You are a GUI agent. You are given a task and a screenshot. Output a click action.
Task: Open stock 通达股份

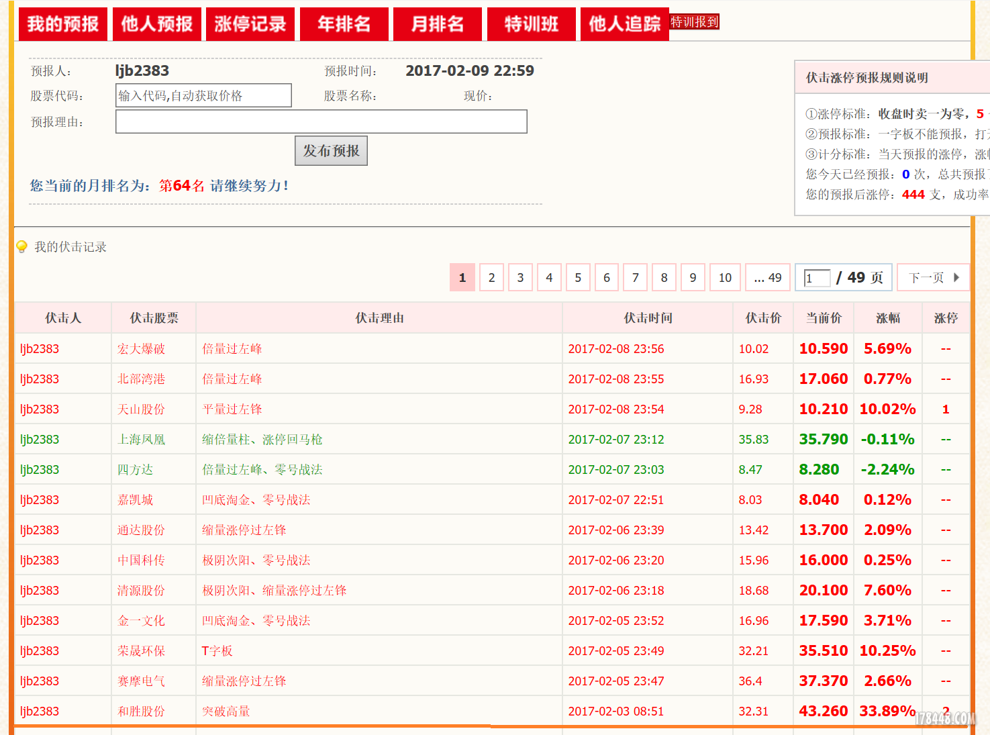click(141, 530)
